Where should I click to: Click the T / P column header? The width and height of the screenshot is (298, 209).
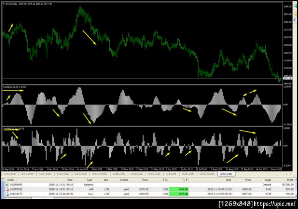185,180
